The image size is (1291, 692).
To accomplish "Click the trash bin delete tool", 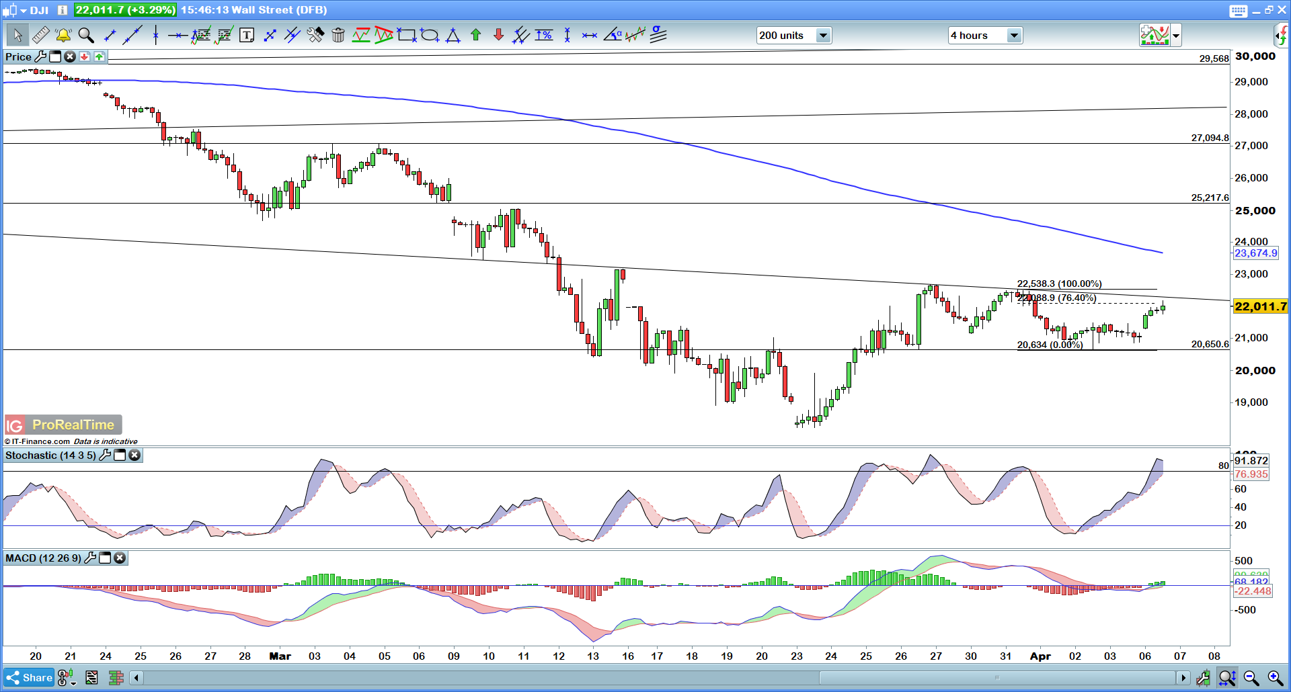I will 338,35.
